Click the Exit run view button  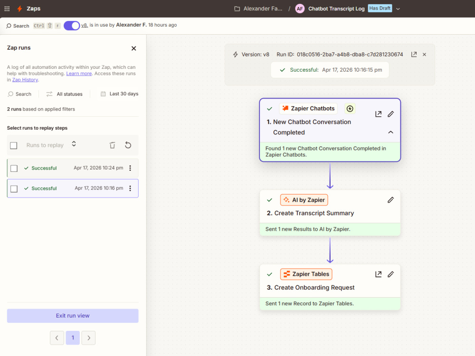[x=73, y=316]
